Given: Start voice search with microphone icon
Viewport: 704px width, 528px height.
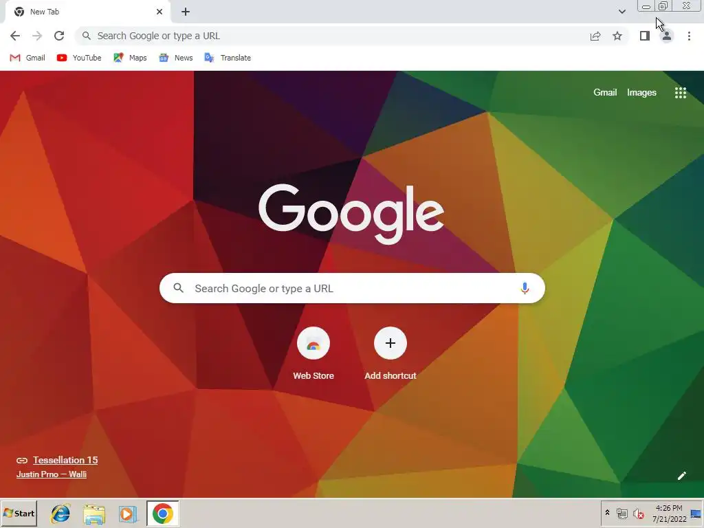Looking at the screenshot, I should pyautogui.click(x=525, y=288).
